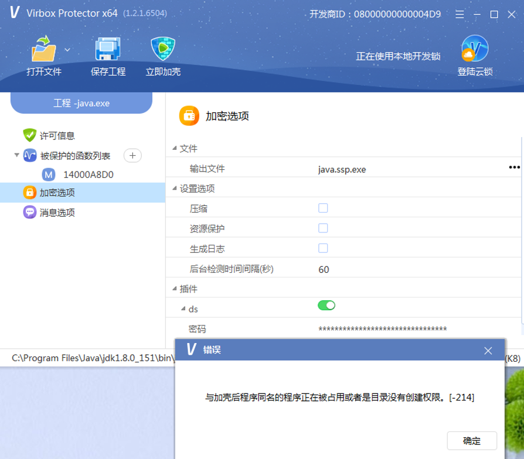Click the 保存工程 label

pos(108,72)
